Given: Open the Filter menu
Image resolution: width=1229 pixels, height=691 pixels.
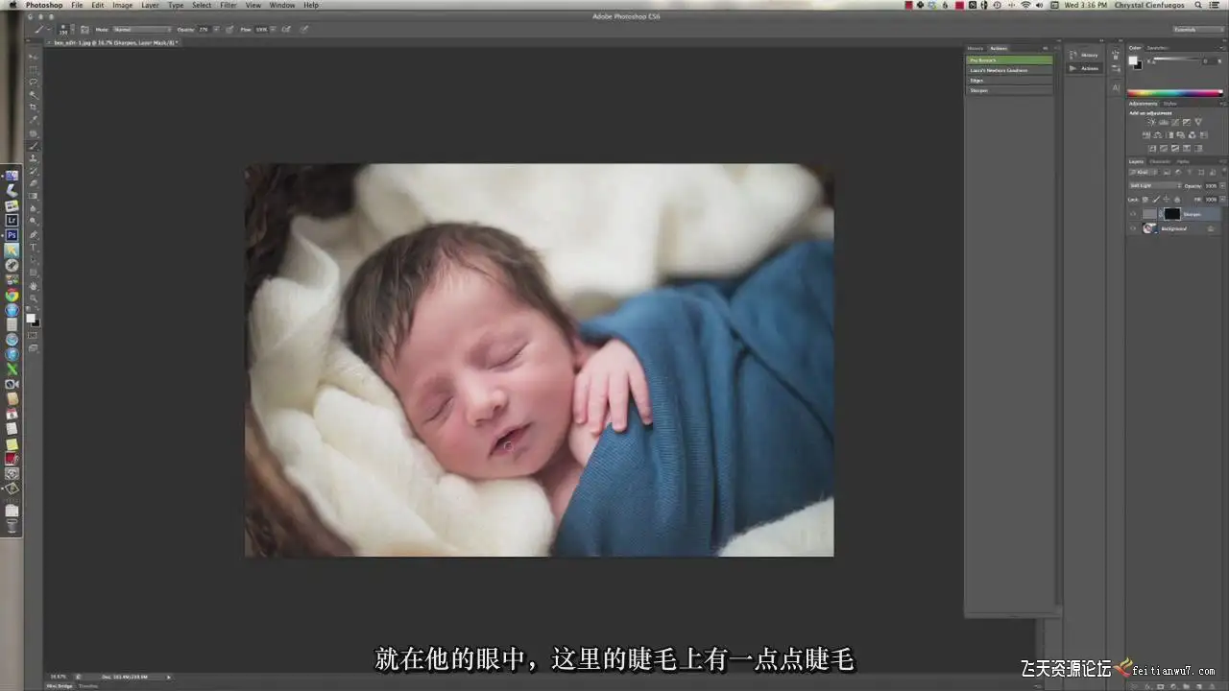Looking at the screenshot, I should coord(228,5).
